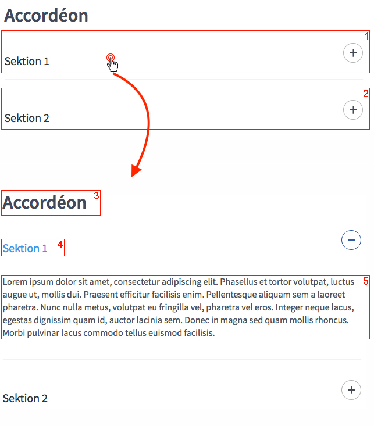Click the red arrowhead pointing downward
The image size is (374, 426).
(136, 171)
